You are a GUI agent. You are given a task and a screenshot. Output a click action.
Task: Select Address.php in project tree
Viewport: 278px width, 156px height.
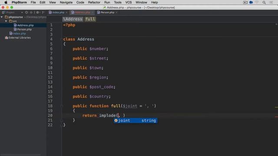(23, 25)
